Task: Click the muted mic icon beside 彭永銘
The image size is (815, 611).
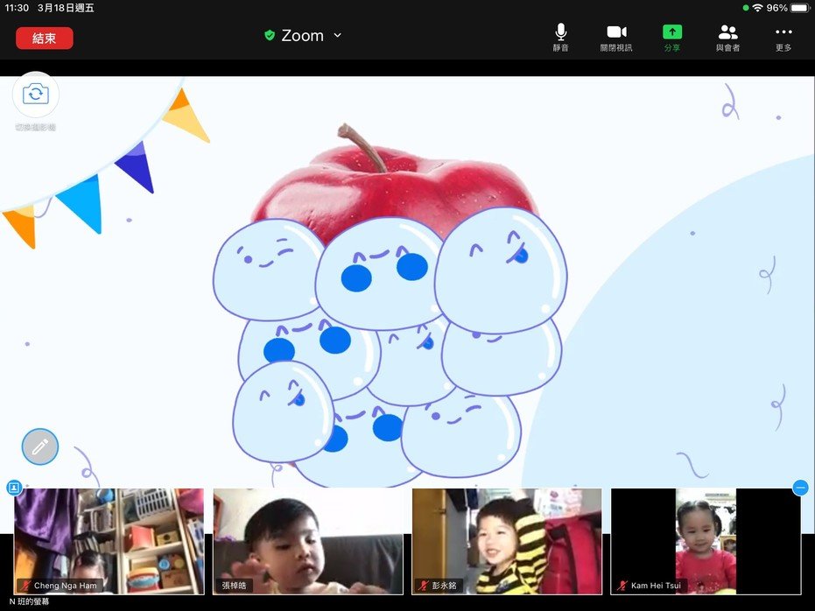Action: (x=424, y=586)
